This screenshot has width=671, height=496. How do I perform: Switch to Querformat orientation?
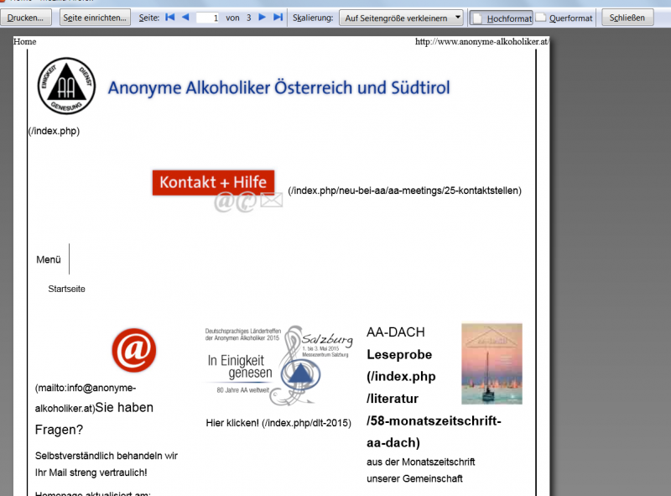(564, 18)
